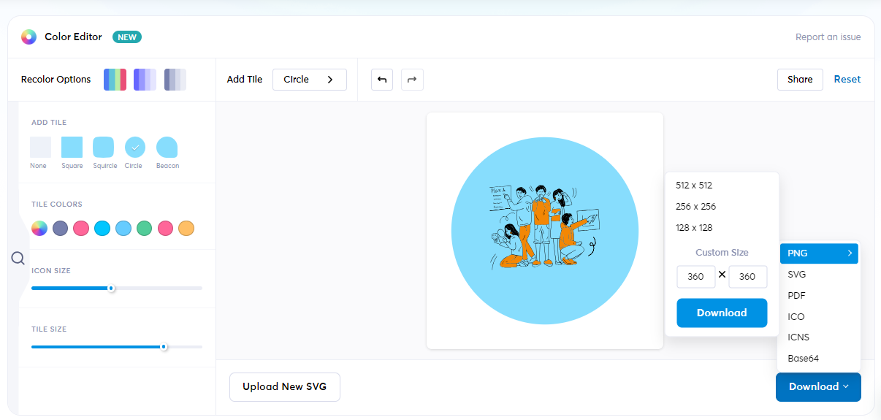Undo the last edit
The width and height of the screenshot is (881, 420).
coord(382,80)
